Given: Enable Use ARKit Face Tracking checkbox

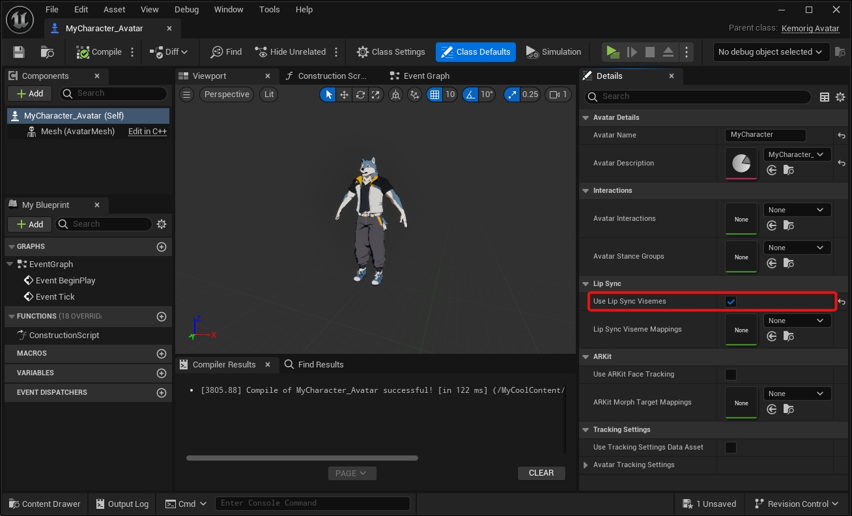Looking at the screenshot, I should [x=731, y=375].
